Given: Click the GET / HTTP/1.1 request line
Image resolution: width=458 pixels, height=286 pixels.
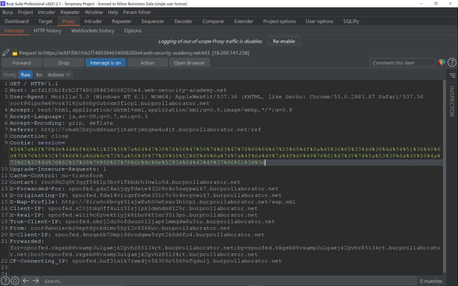Looking at the screenshot, I should coord(34,84).
